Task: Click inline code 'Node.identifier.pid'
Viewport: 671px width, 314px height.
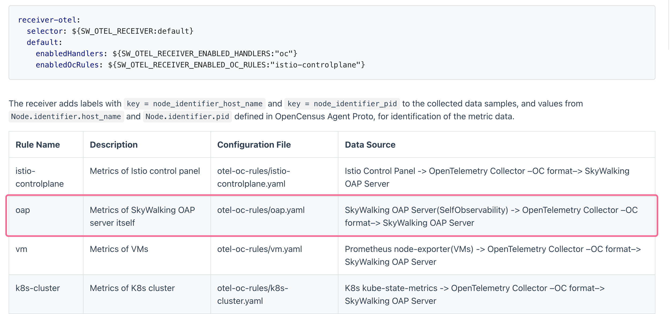Action: click(187, 117)
